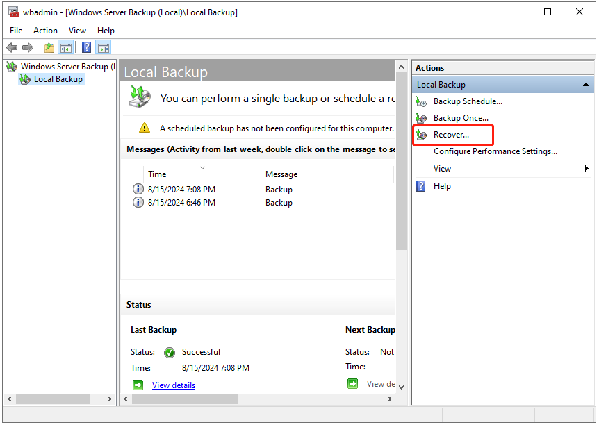Click Backup message for 7:08 PM entry

click(279, 190)
